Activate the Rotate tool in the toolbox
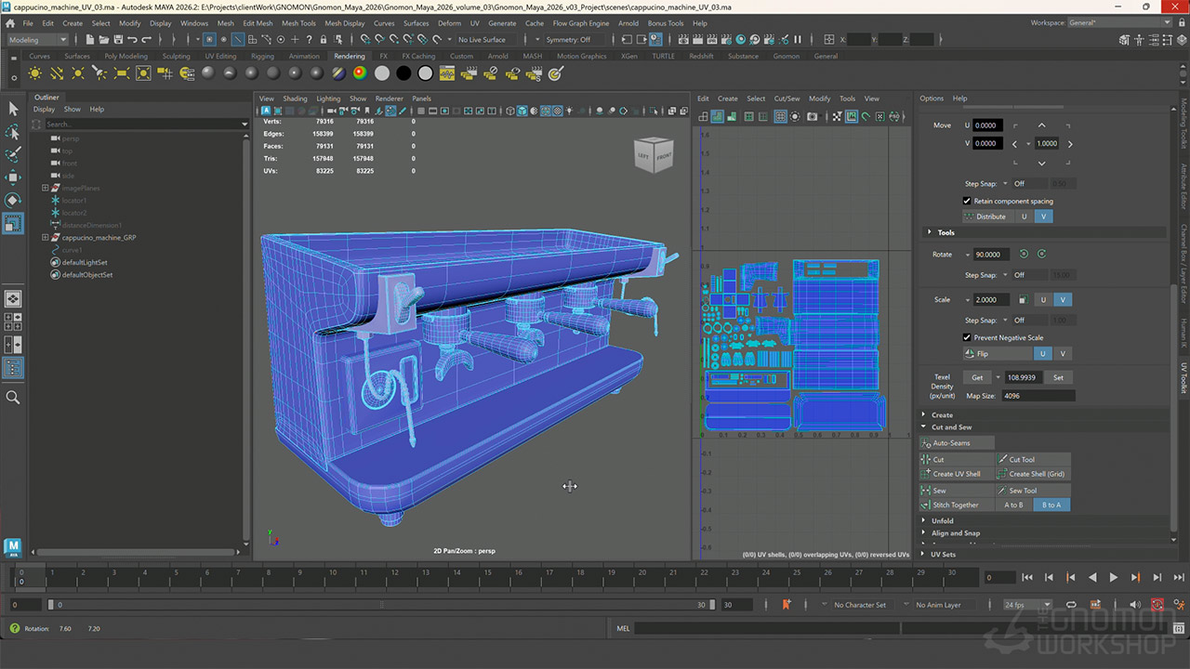Image resolution: width=1190 pixels, height=669 pixels. tap(13, 200)
